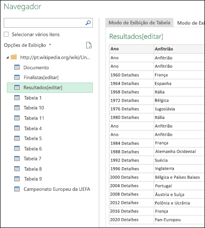Click the 2004 Detalhes cell
The width and height of the screenshot is (205, 228).
[131, 186]
